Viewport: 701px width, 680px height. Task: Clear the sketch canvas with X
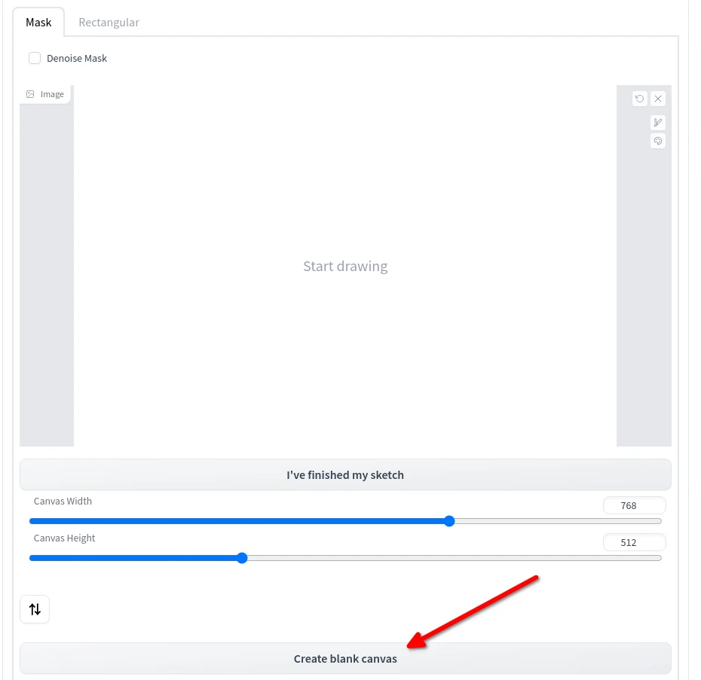[658, 99]
